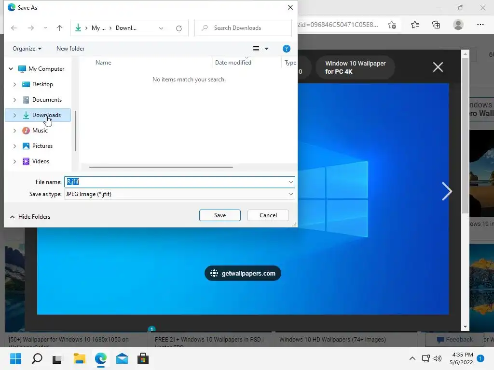494x370 pixels.
Task: Open the volume speaker icon
Action: [x=437, y=358]
